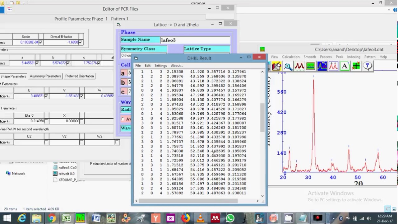Toggle the Overall B-factor refinement checkbox
398x224 pixels.
pos(81,42)
